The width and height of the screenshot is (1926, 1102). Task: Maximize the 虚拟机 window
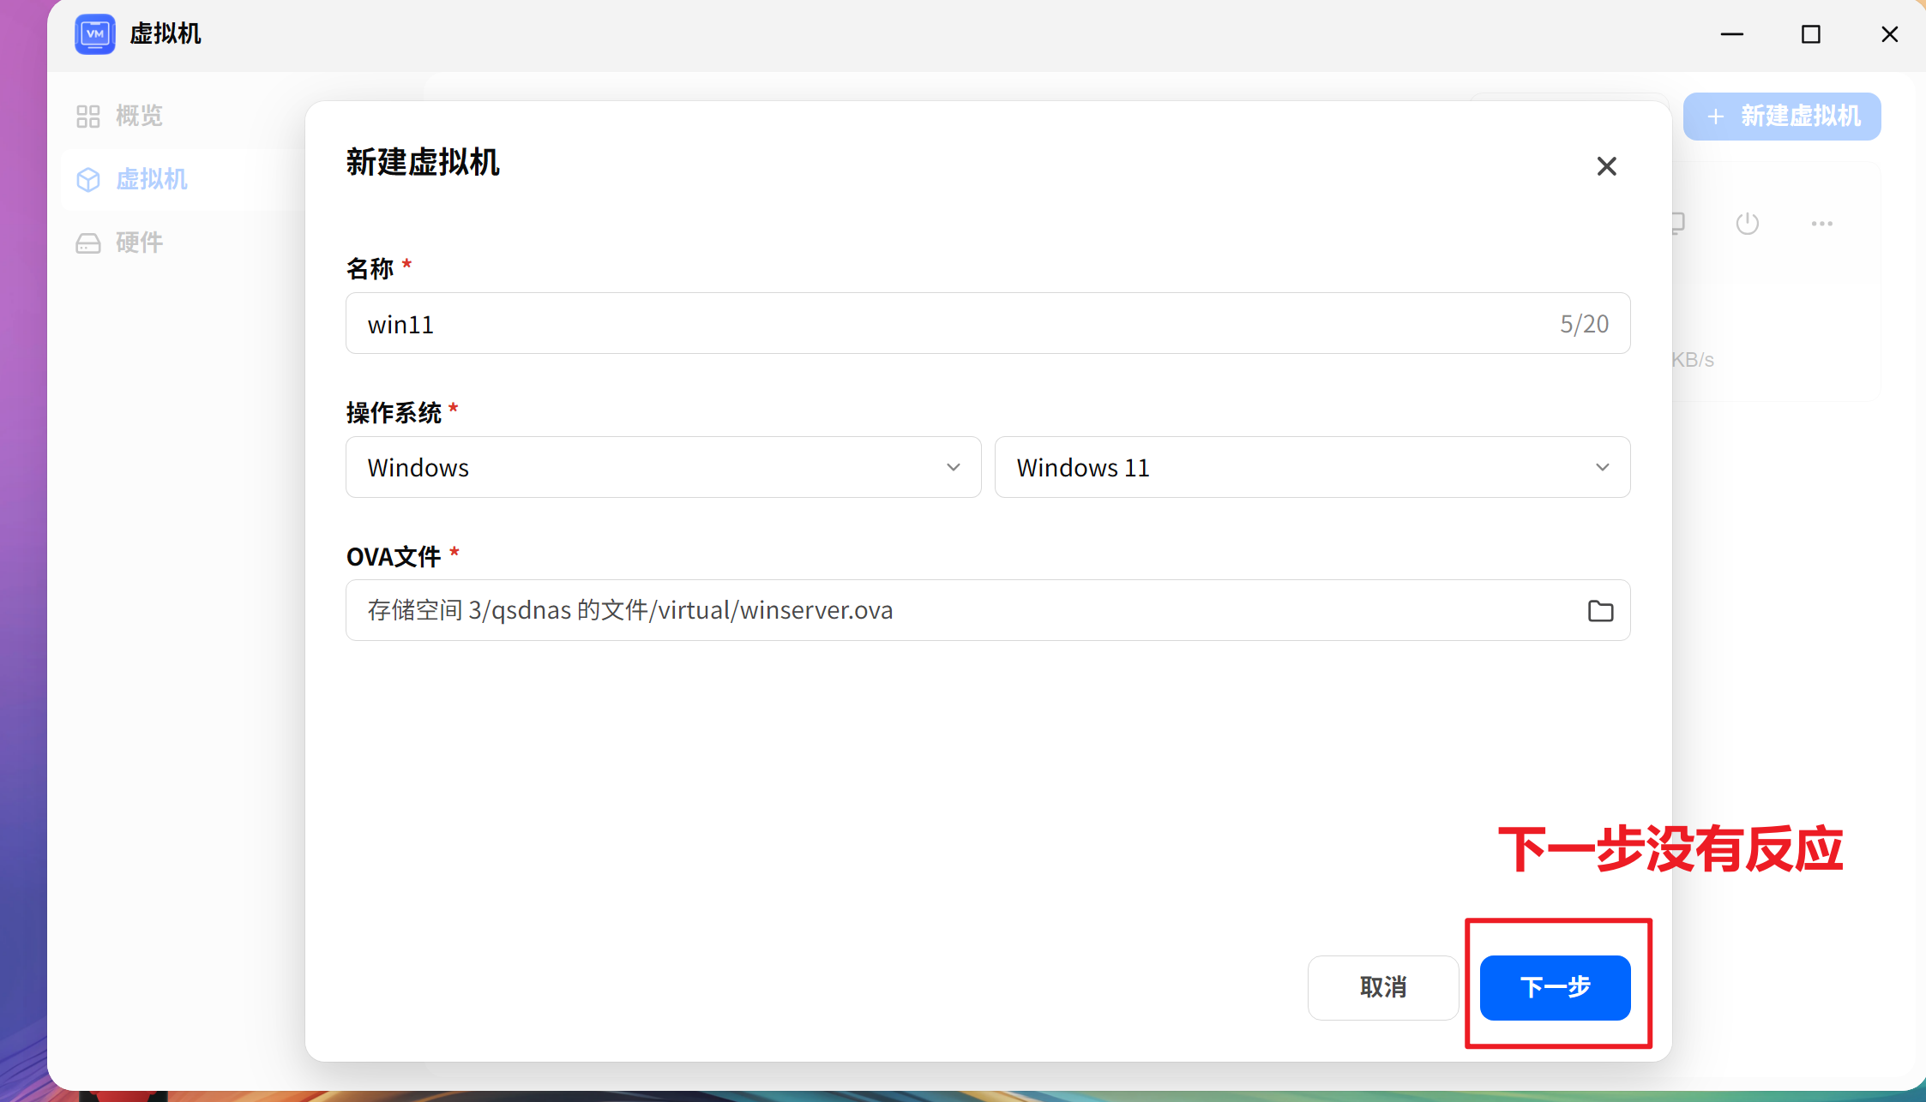pos(1810,34)
